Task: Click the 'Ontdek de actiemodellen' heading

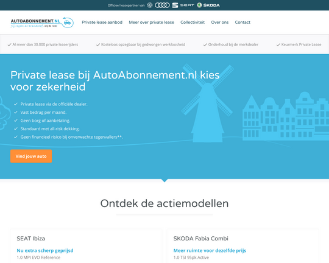Action: (164, 203)
